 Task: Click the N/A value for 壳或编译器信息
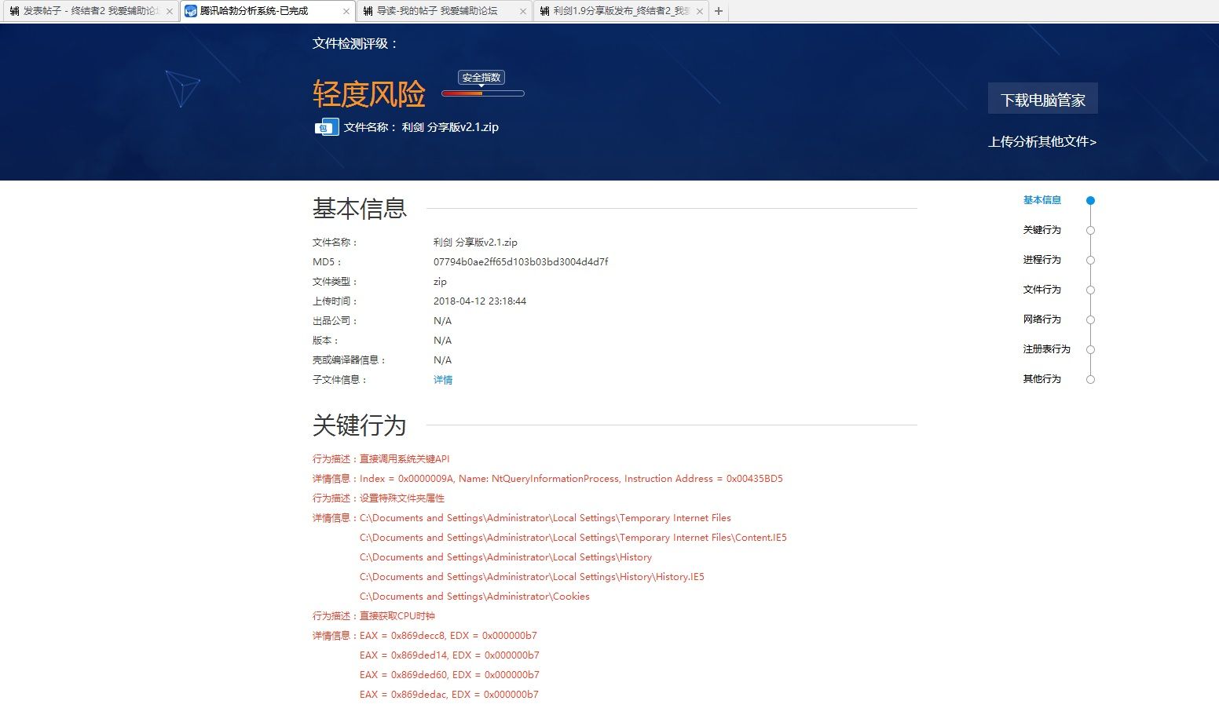pyautogui.click(x=442, y=360)
